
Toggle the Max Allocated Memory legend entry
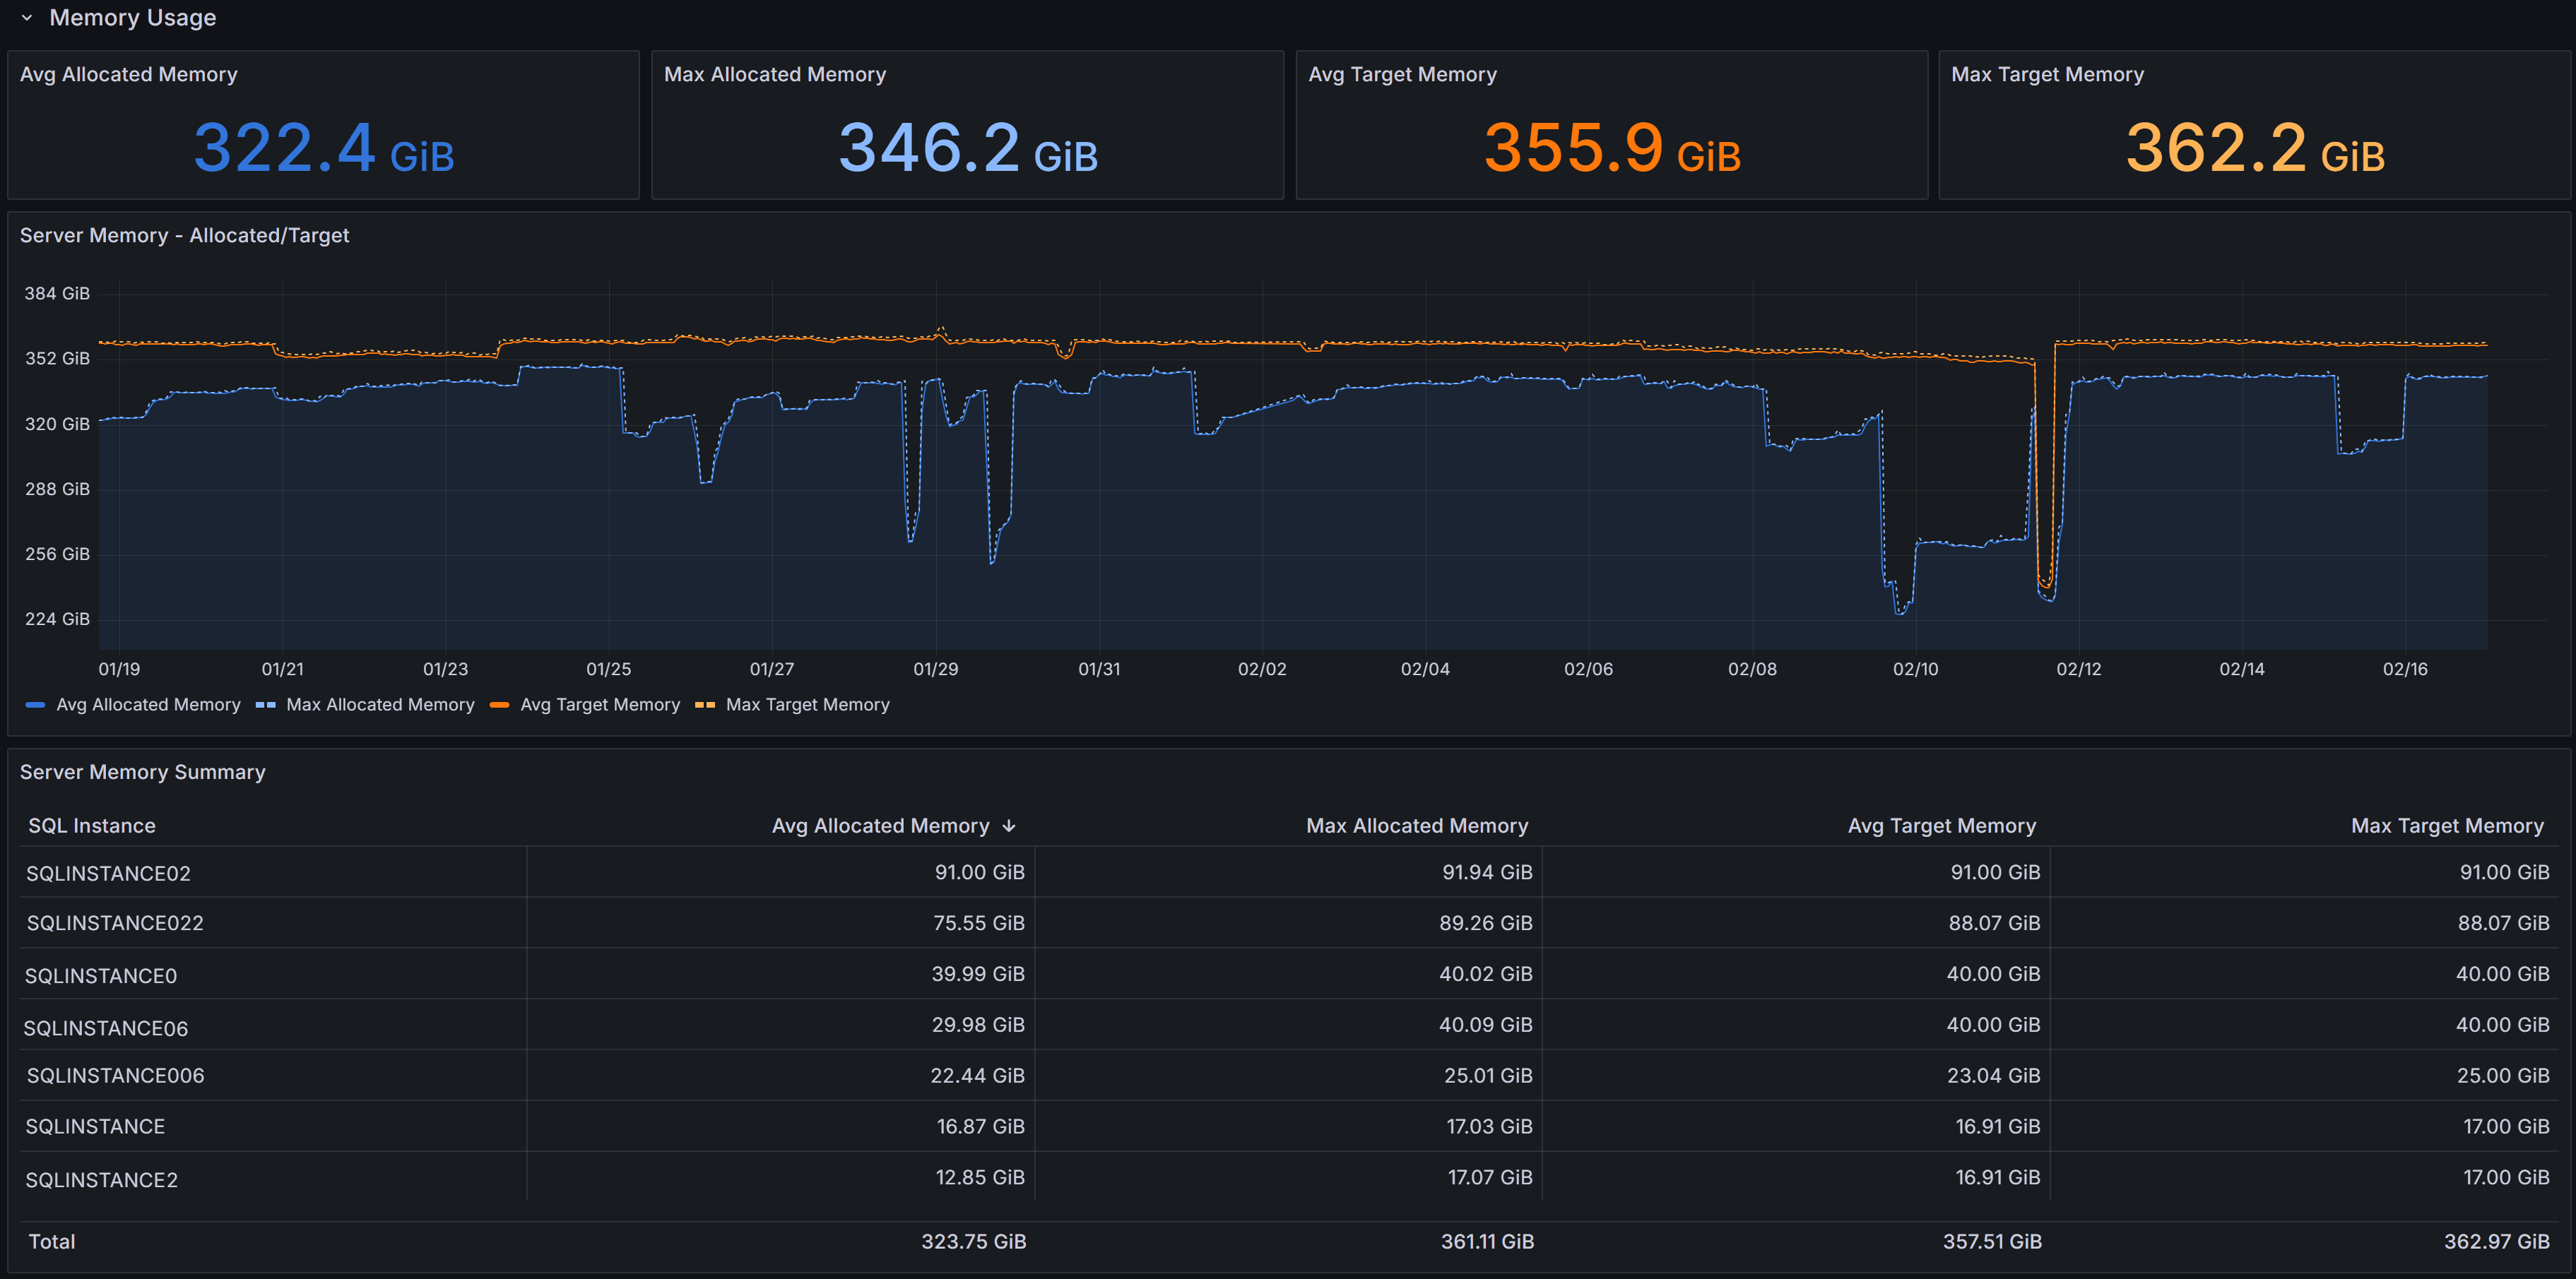tap(380, 704)
